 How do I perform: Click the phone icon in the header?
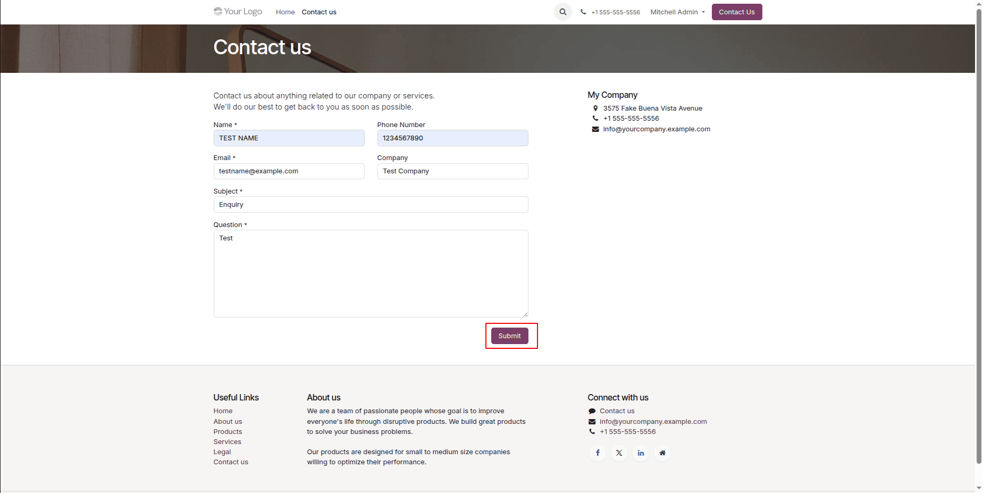[583, 12]
